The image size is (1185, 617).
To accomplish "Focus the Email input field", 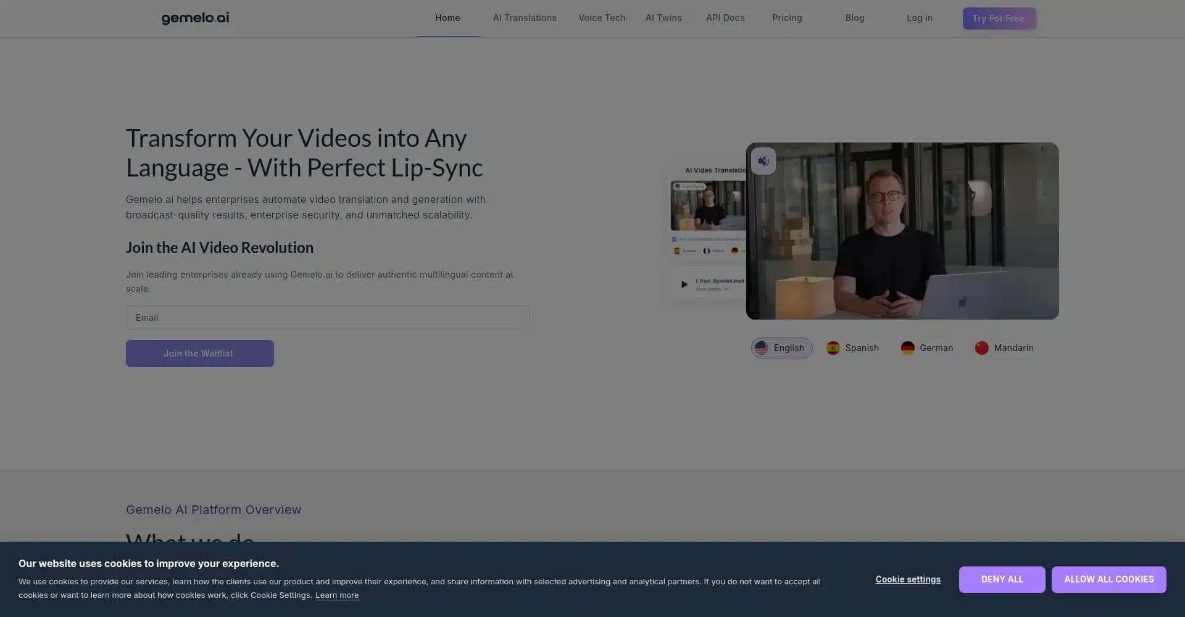I will [328, 318].
